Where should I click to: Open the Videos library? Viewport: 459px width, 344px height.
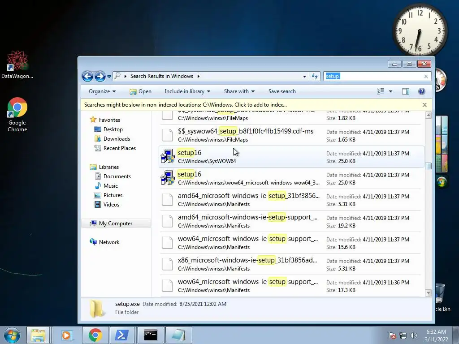(x=111, y=204)
